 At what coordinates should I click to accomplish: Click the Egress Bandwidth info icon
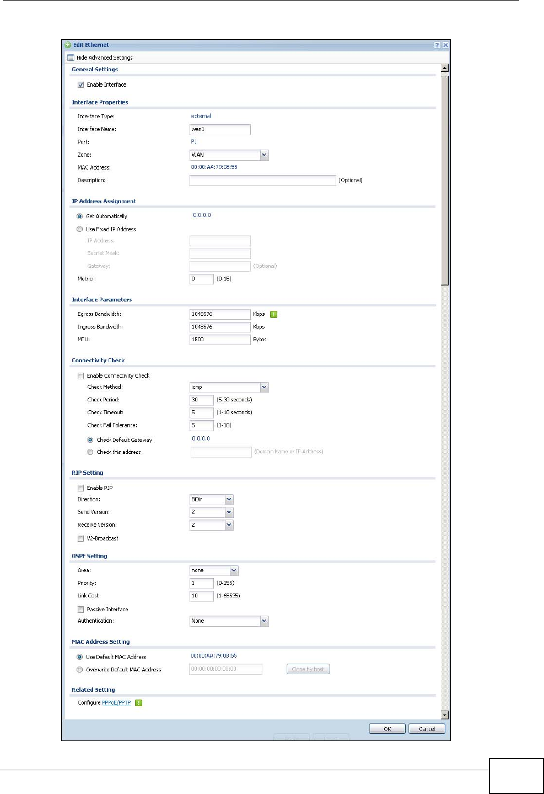coord(274,314)
